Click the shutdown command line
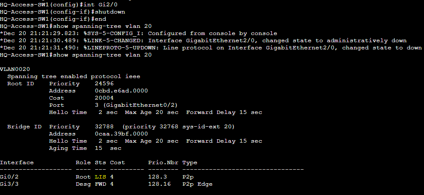 [x=63, y=12]
